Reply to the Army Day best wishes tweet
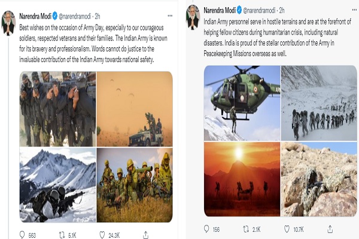 (x=23, y=234)
